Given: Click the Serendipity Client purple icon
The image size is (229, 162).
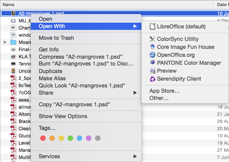Looking at the screenshot, I should (153, 79).
